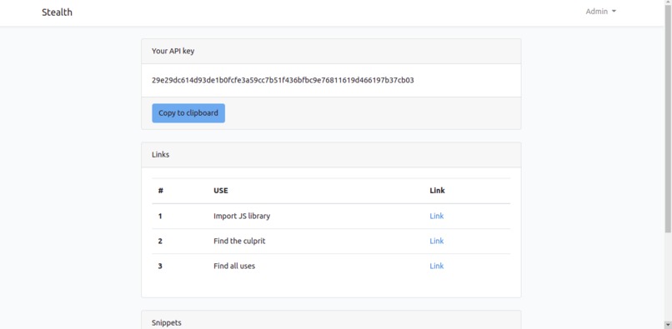The image size is (672, 329).
Task: Click the scrollbar down arrow
Action: [668, 325]
